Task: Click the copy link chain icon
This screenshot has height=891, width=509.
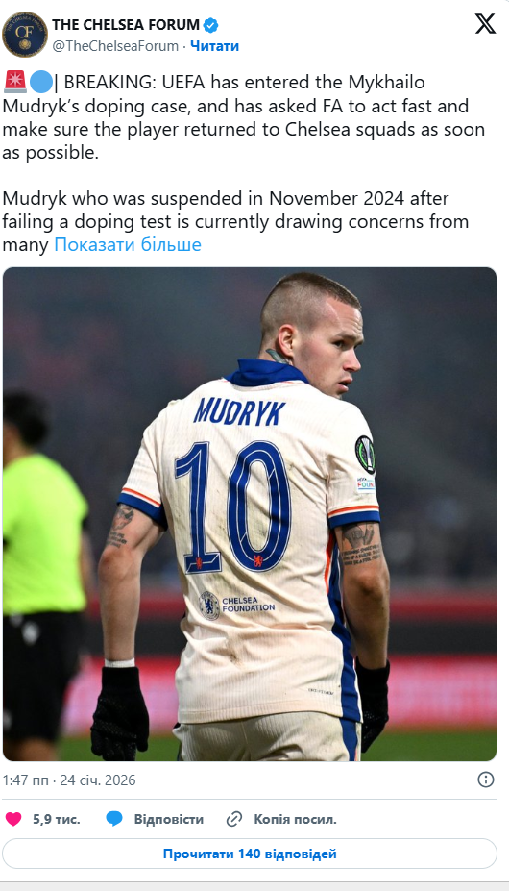Action: (x=234, y=819)
